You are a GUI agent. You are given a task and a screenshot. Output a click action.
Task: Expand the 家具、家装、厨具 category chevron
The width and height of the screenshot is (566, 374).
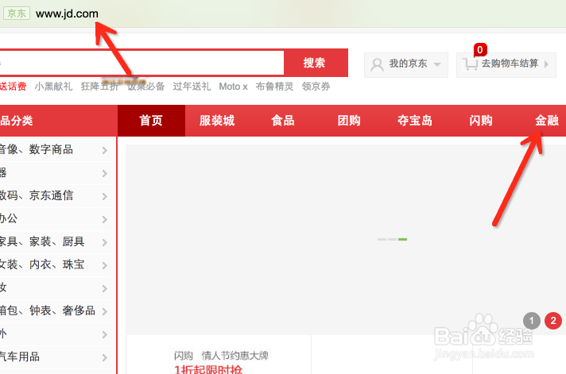point(105,242)
